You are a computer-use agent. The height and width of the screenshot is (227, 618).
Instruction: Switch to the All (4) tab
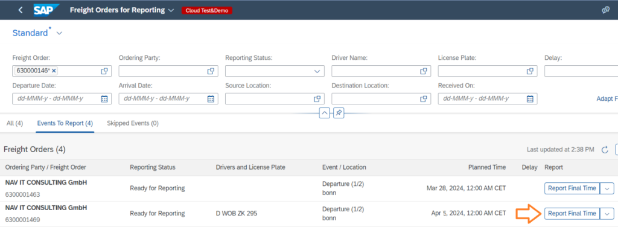[14, 123]
